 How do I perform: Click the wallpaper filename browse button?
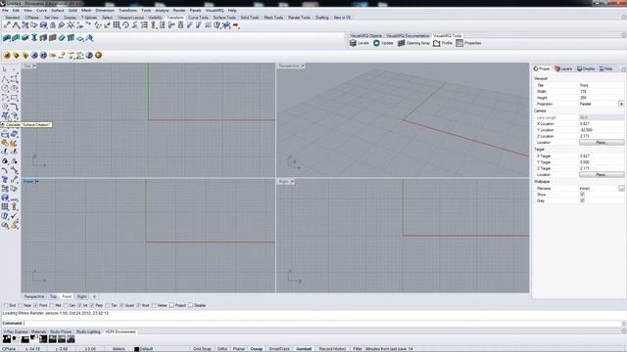pyautogui.click(x=621, y=188)
